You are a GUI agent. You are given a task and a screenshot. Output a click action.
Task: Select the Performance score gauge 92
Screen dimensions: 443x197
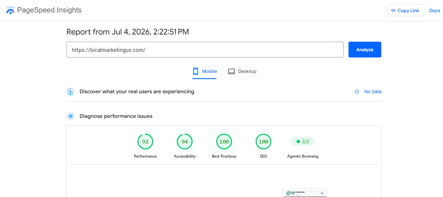point(145,142)
